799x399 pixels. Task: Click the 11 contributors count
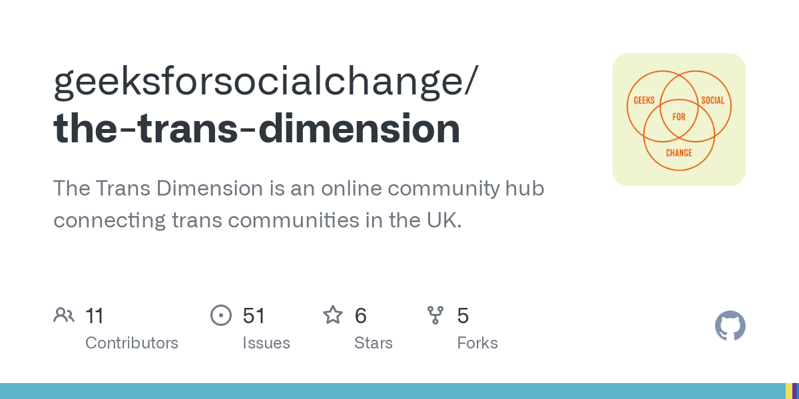95,315
